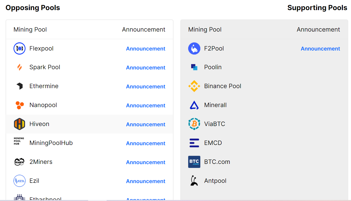Click the Spark Pool flame icon
This screenshot has height=201, width=351.
(x=19, y=67)
